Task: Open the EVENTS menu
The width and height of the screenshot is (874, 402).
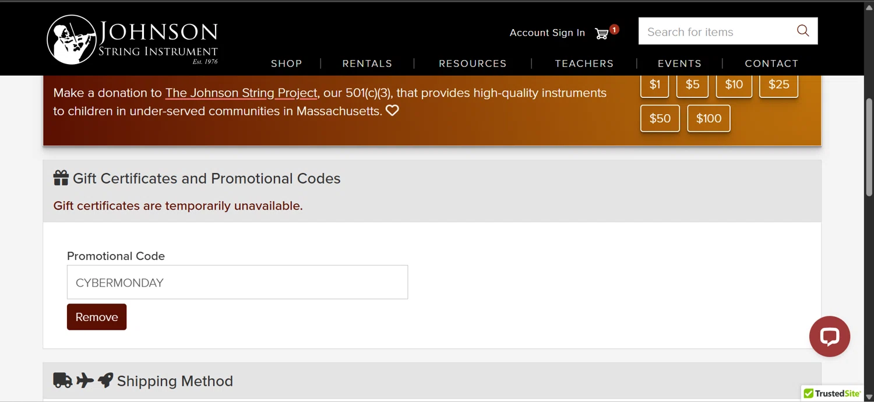Action: point(679,64)
